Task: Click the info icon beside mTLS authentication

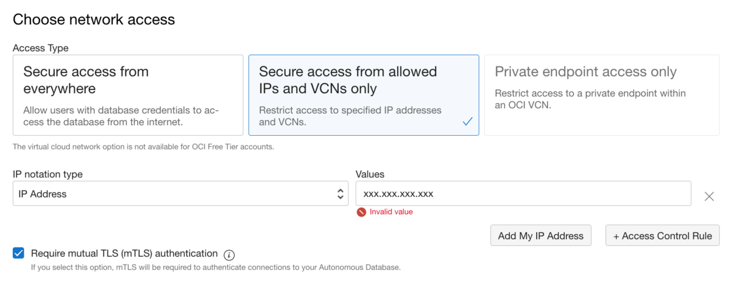Action: (x=229, y=255)
